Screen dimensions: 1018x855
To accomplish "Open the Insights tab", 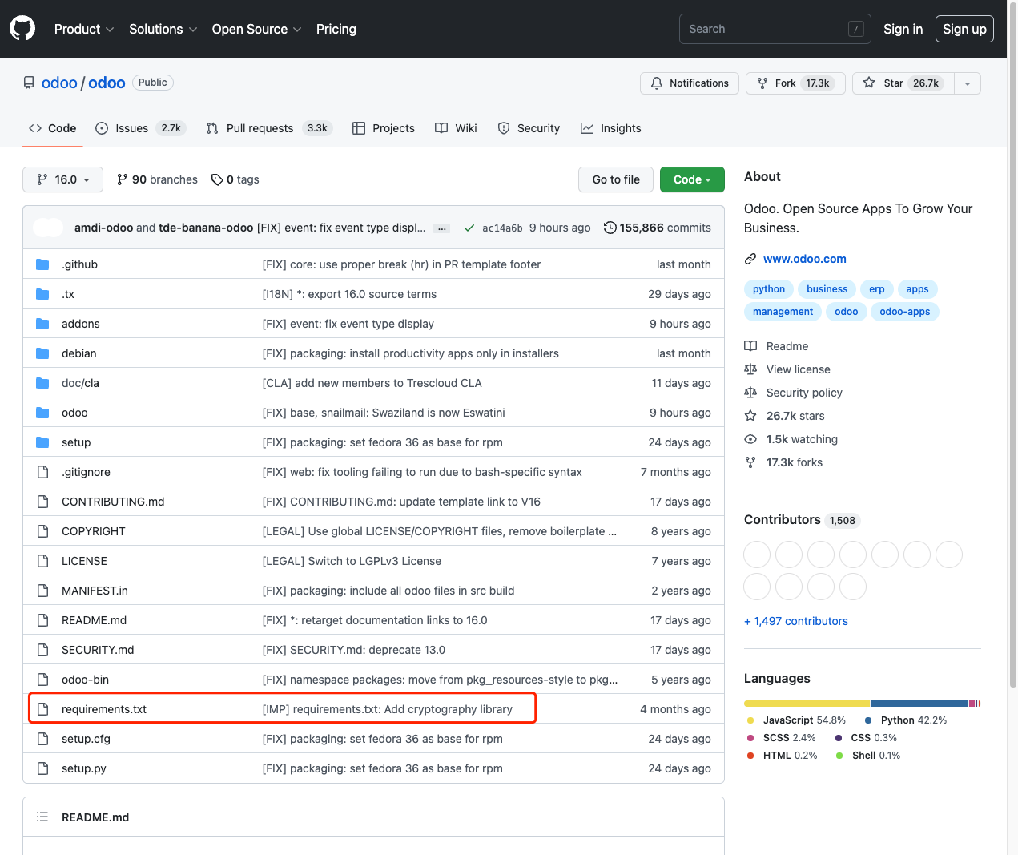I will tap(611, 128).
